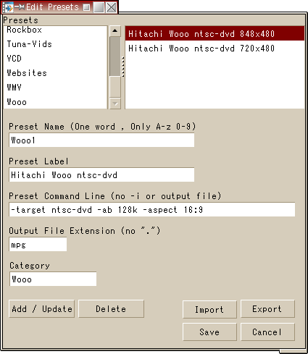Click the Preset Name input field
Viewport: 308px width, 354px height.
101,140
